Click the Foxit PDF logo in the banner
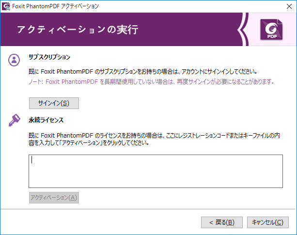The height and width of the screenshot is (235, 297). click(271, 30)
